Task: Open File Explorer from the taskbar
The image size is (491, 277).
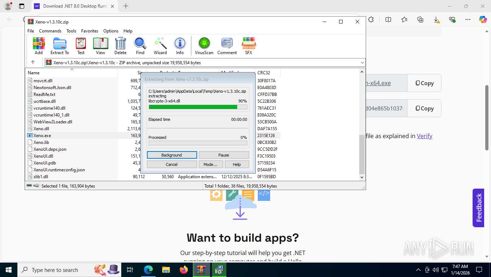Action: [166, 270]
